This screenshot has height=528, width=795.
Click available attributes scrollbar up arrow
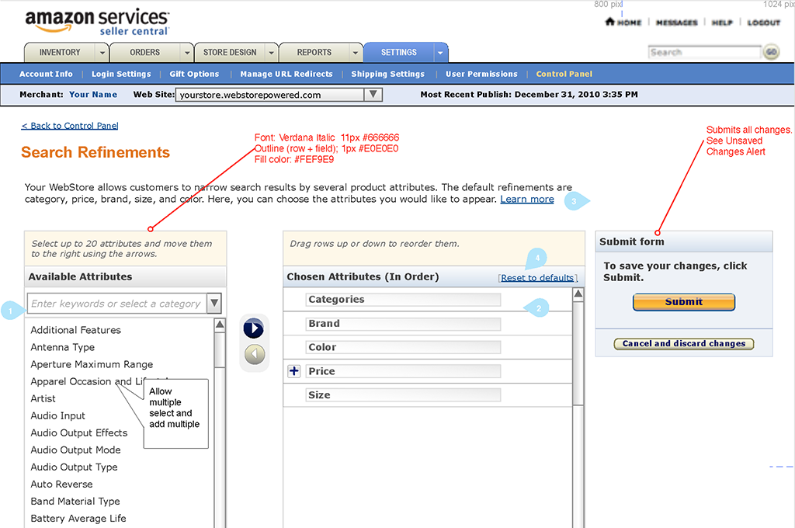[x=220, y=325]
